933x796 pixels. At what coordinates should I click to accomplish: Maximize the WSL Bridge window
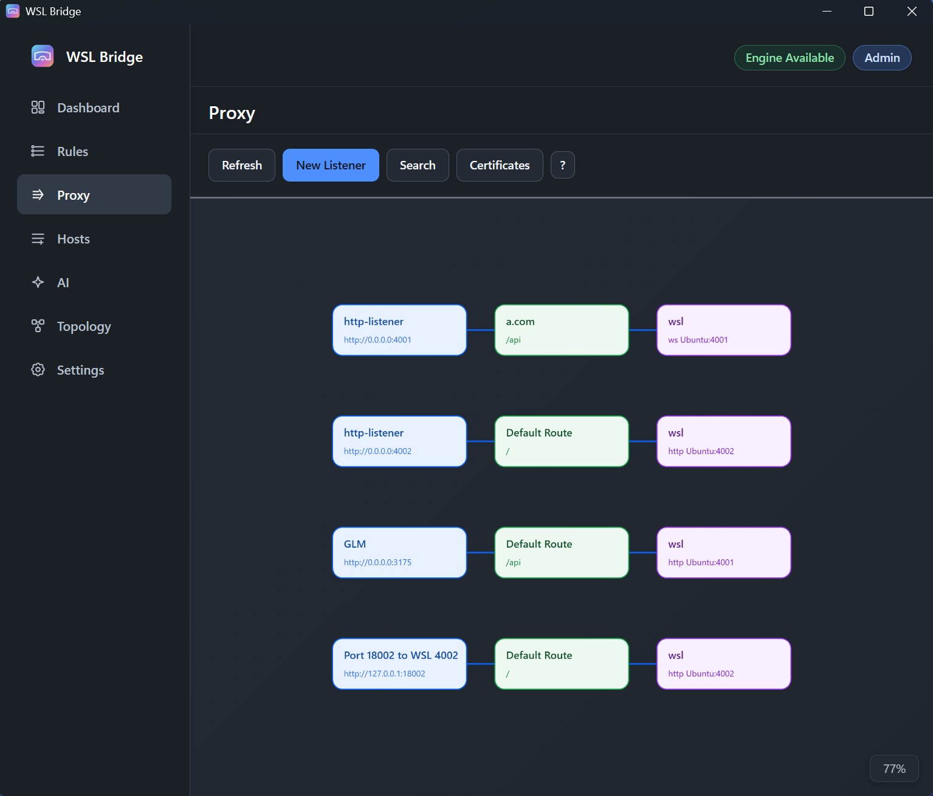(869, 11)
